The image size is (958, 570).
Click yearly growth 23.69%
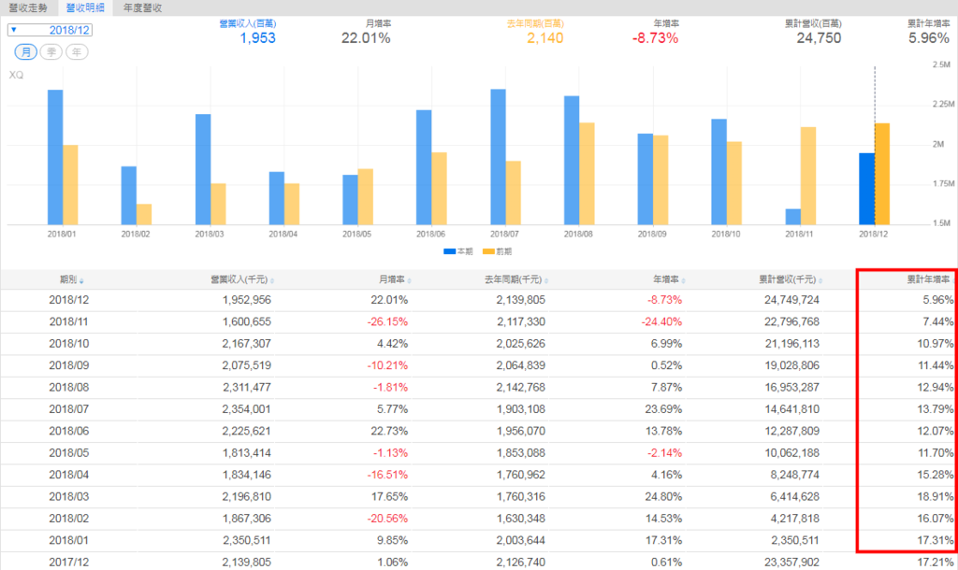coord(663,409)
